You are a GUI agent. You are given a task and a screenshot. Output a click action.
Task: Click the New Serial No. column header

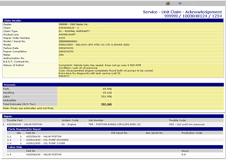point(155,133)
